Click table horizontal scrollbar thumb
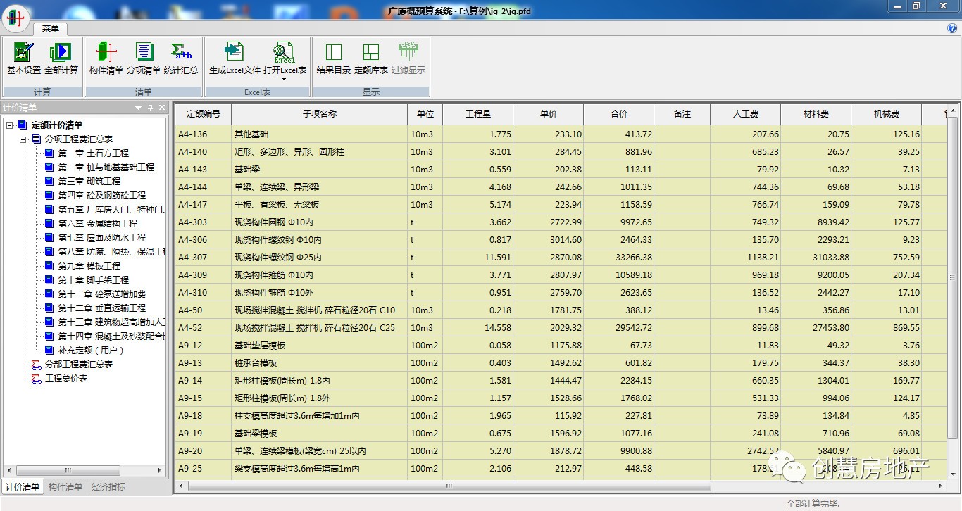This screenshot has width=962, height=511. 449,486
